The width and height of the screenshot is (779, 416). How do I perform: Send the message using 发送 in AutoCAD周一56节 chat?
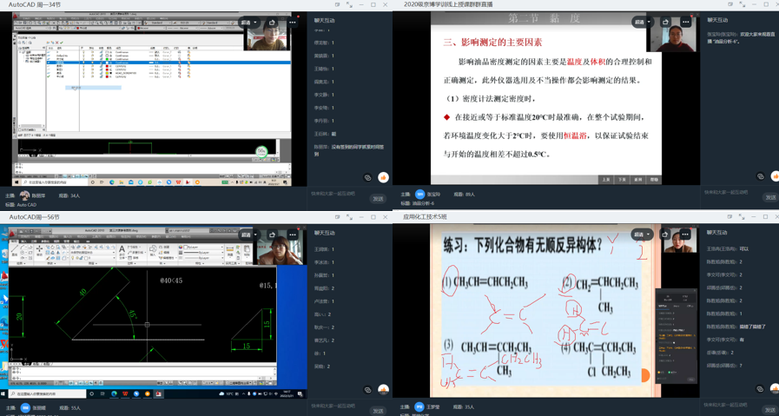click(x=378, y=410)
